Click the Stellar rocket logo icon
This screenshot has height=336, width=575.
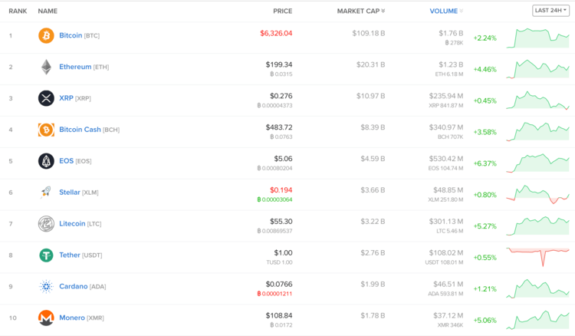(x=46, y=193)
